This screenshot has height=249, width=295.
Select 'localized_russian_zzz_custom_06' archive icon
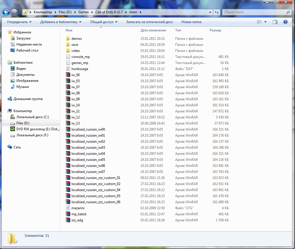[x=68, y=202]
